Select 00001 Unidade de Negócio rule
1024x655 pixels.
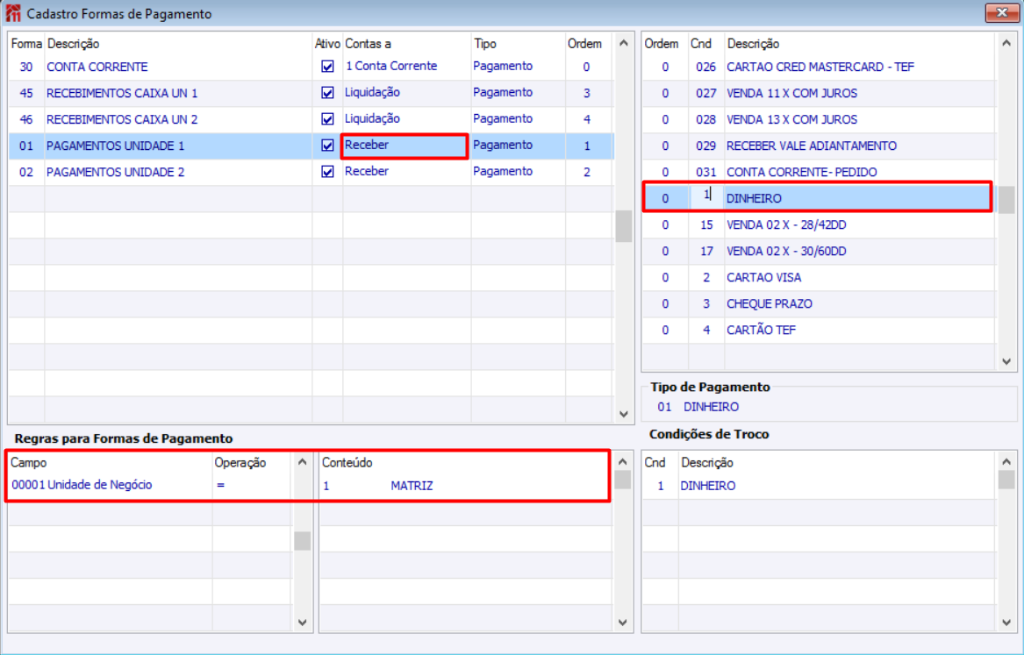tap(82, 485)
